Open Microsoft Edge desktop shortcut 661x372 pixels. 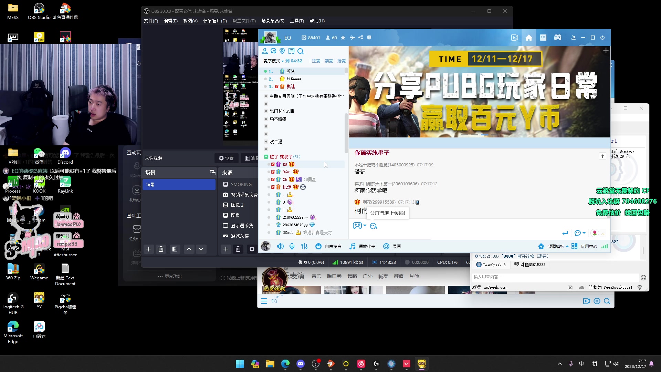pos(13,331)
